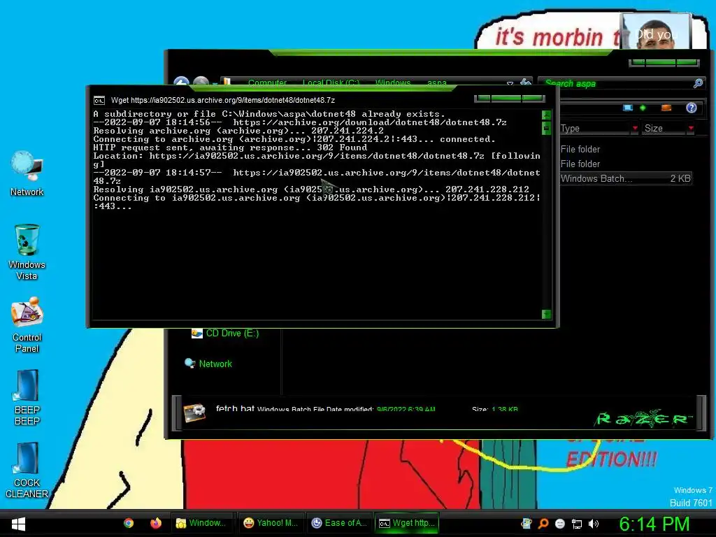The image size is (716, 537).
Task: Click the Explorer forward arrow button
Action: [201, 82]
